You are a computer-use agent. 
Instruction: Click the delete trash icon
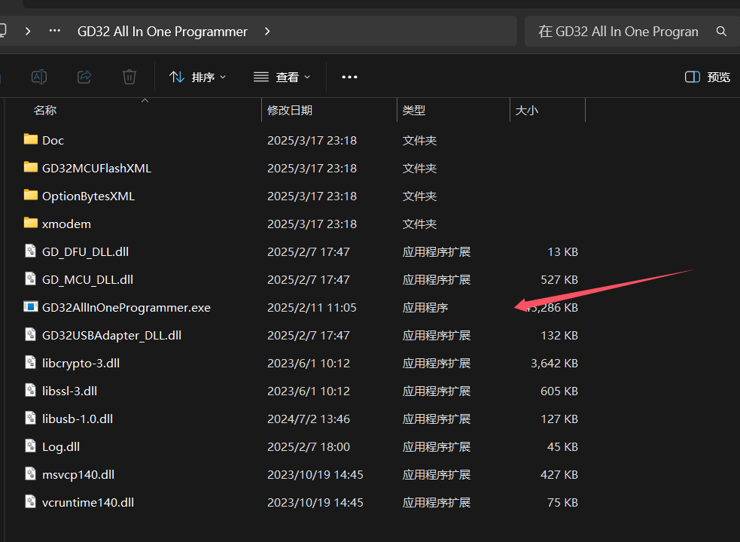129,77
